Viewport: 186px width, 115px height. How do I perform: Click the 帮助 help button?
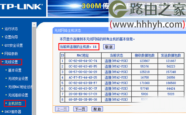coord(97,109)
